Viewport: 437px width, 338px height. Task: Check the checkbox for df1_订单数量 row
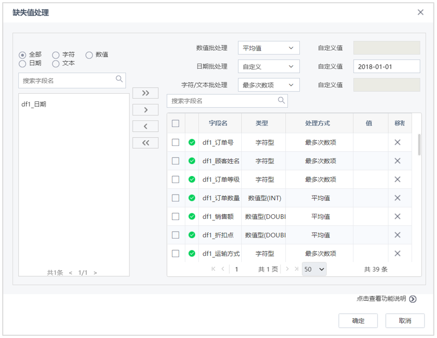[x=176, y=198]
